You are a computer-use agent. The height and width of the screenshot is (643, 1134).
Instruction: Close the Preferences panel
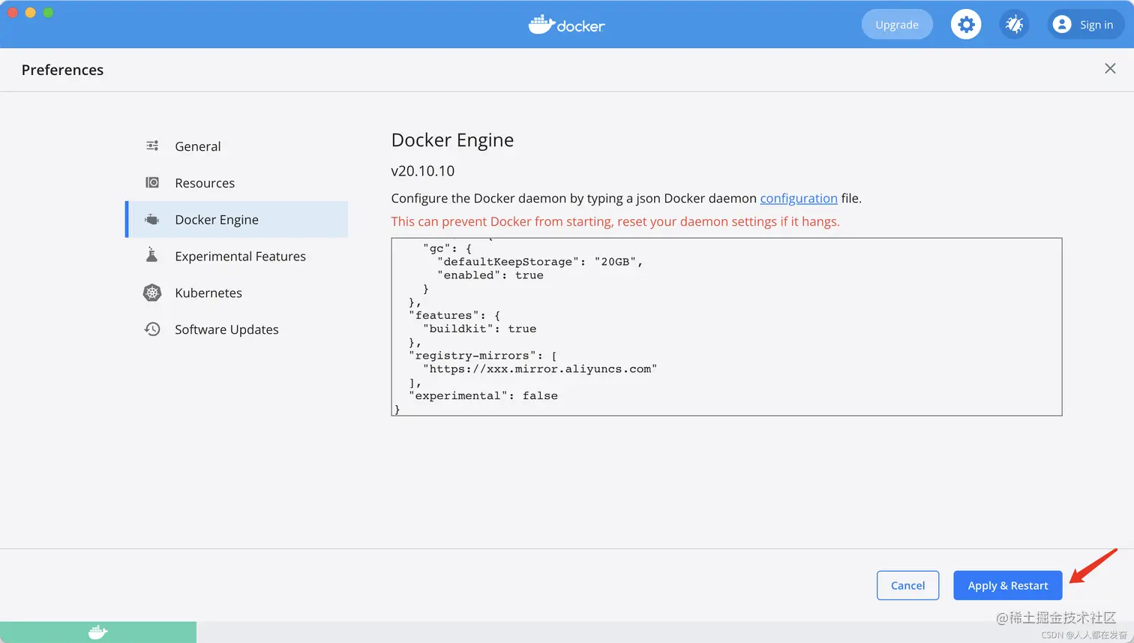pyautogui.click(x=1110, y=68)
